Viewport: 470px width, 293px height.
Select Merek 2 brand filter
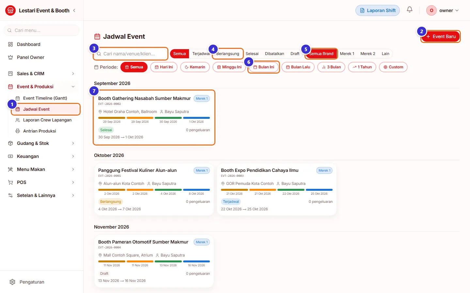pyautogui.click(x=368, y=54)
